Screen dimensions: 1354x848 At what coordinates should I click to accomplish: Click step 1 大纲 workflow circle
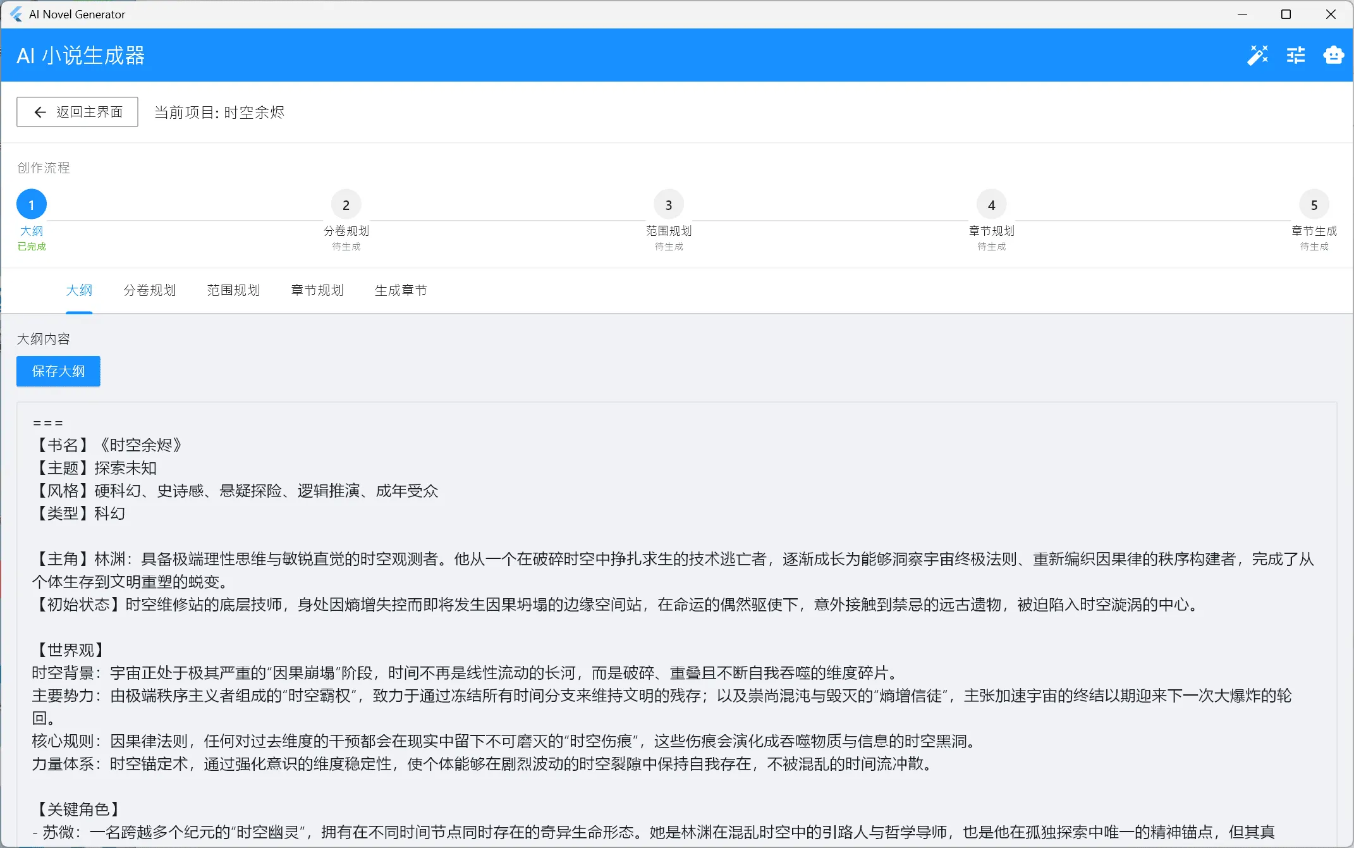(31, 204)
